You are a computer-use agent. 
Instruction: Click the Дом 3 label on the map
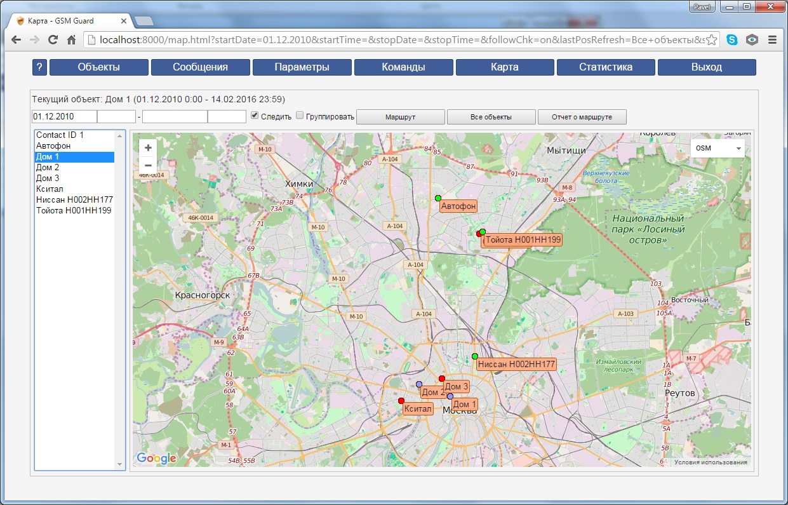pyautogui.click(x=457, y=386)
